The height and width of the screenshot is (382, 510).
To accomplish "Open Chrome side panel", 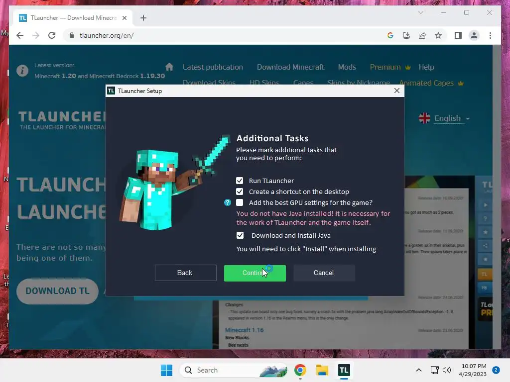I will (458, 35).
